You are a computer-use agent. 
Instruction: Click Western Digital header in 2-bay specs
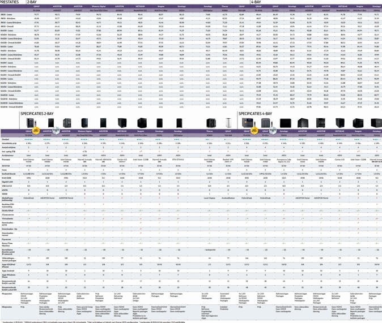(x=84, y=131)
